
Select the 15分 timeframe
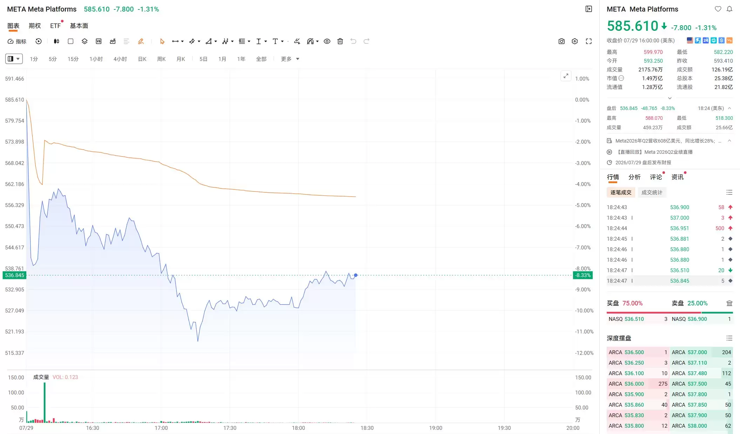pyautogui.click(x=73, y=59)
